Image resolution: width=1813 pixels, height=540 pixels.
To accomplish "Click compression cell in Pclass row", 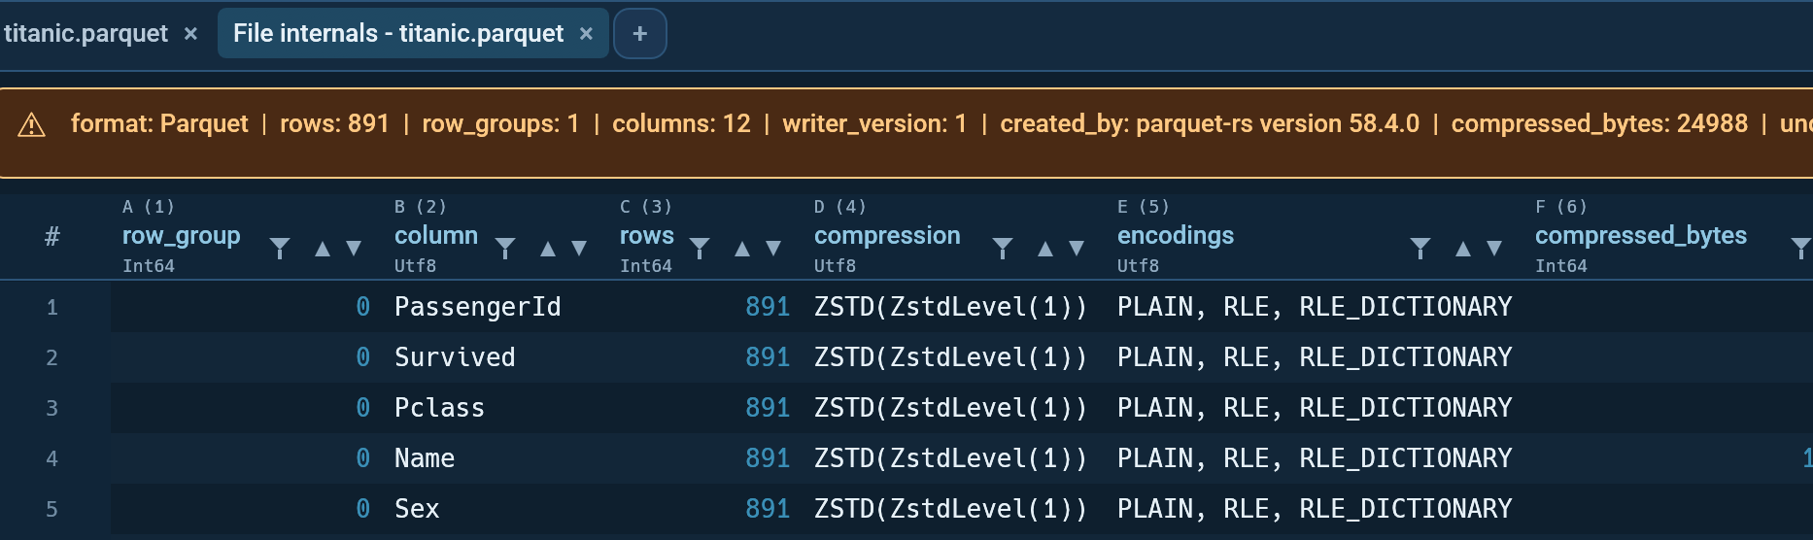I will coord(950,408).
